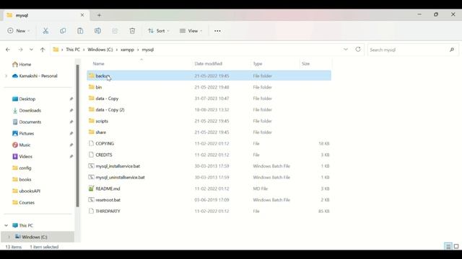Select the bin folder icon
The image size is (462, 259).
click(92, 87)
